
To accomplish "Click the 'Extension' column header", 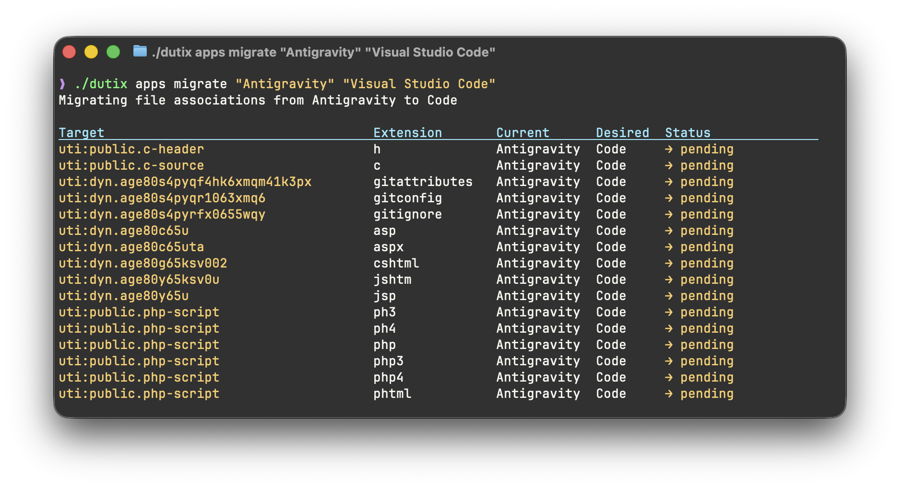I will [408, 133].
